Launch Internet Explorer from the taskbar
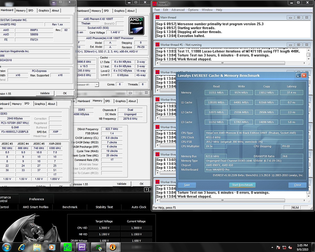The width and height of the screenshot is (315, 252). [22, 247]
